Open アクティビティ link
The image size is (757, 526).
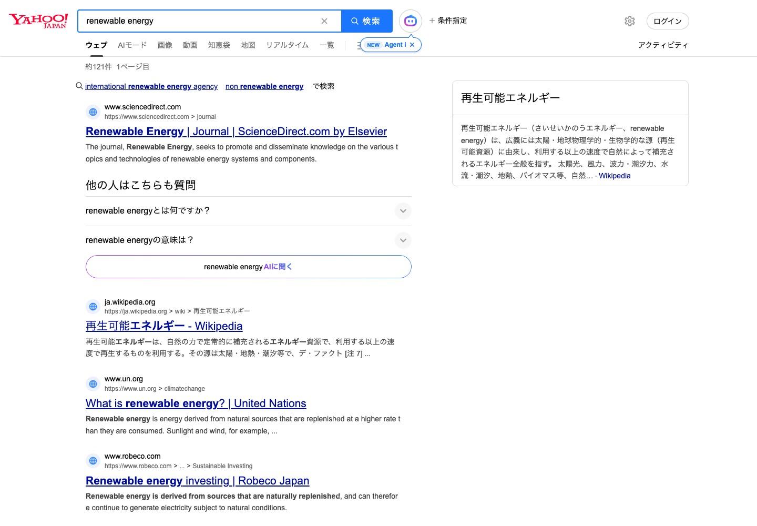click(x=663, y=45)
